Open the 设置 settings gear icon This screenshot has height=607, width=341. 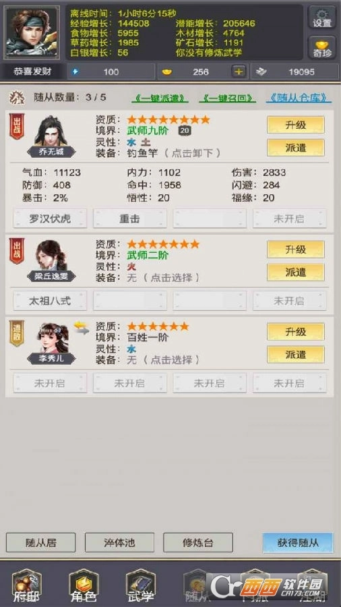click(321, 18)
